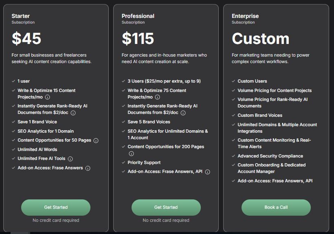Click info icon beside Unlimited Free AI Tools
The height and width of the screenshot is (234, 334).
pyautogui.click(x=70, y=159)
